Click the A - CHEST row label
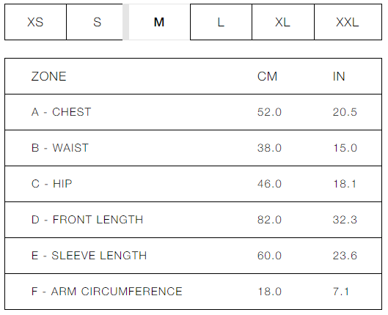 pyautogui.click(x=62, y=112)
